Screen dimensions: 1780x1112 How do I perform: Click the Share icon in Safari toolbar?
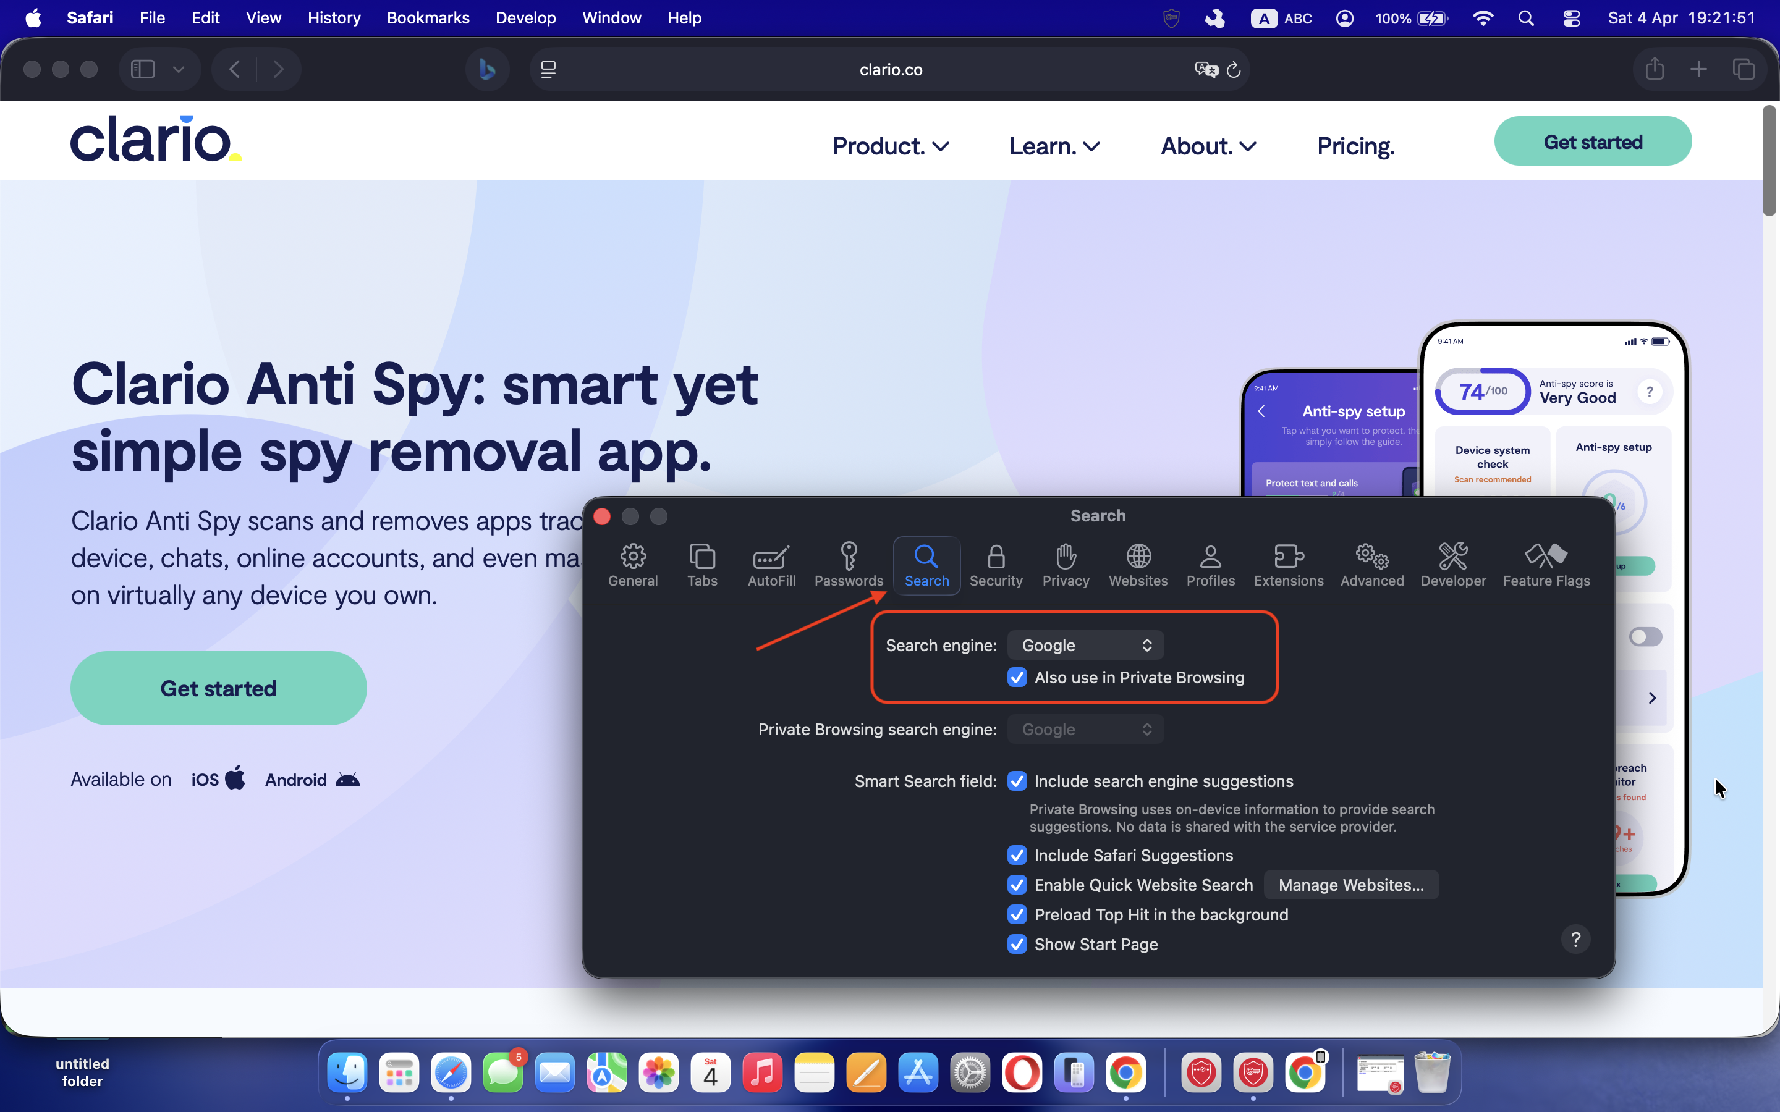coord(1654,69)
